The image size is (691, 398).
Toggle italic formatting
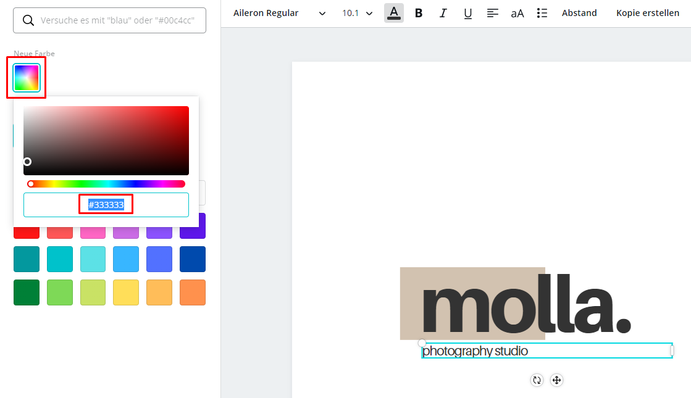(443, 13)
